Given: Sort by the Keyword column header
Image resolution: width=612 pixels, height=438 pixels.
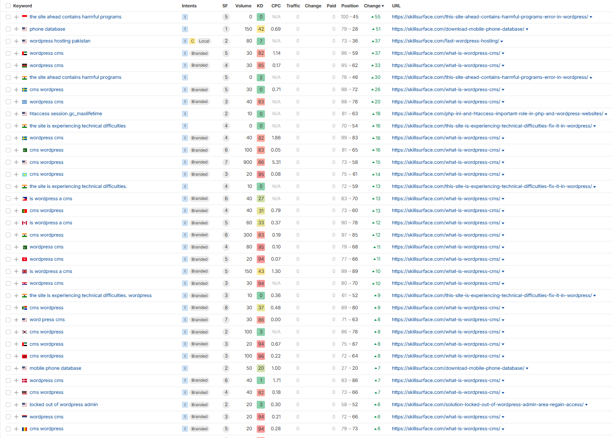Looking at the screenshot, I should coord(22,6).
